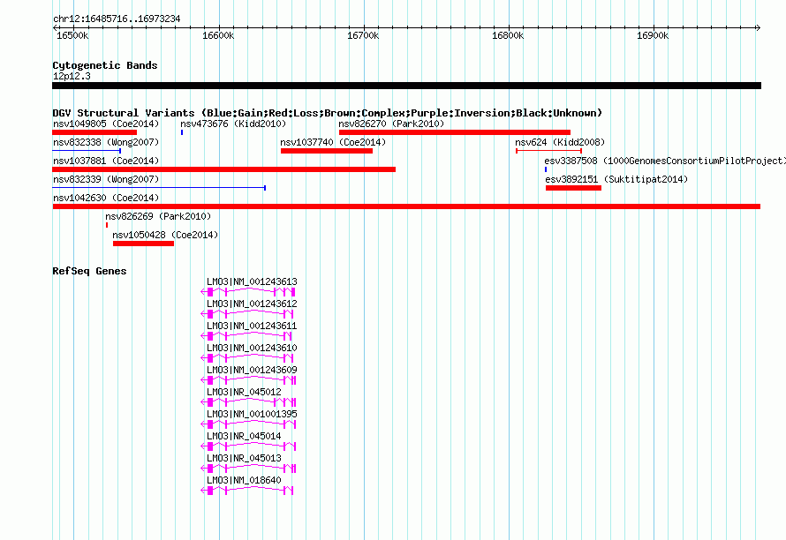Open the LMO3|NM_018640 transcript label
The image size is (786, 540).
(244, 480)
